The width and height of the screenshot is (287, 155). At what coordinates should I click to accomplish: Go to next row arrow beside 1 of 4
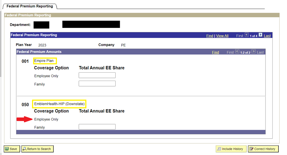tap(261, 35)
